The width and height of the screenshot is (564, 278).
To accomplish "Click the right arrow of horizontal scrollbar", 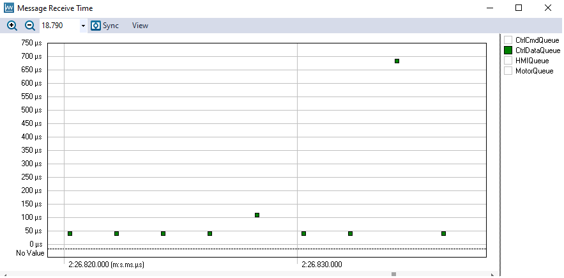I will pos(492,275).
